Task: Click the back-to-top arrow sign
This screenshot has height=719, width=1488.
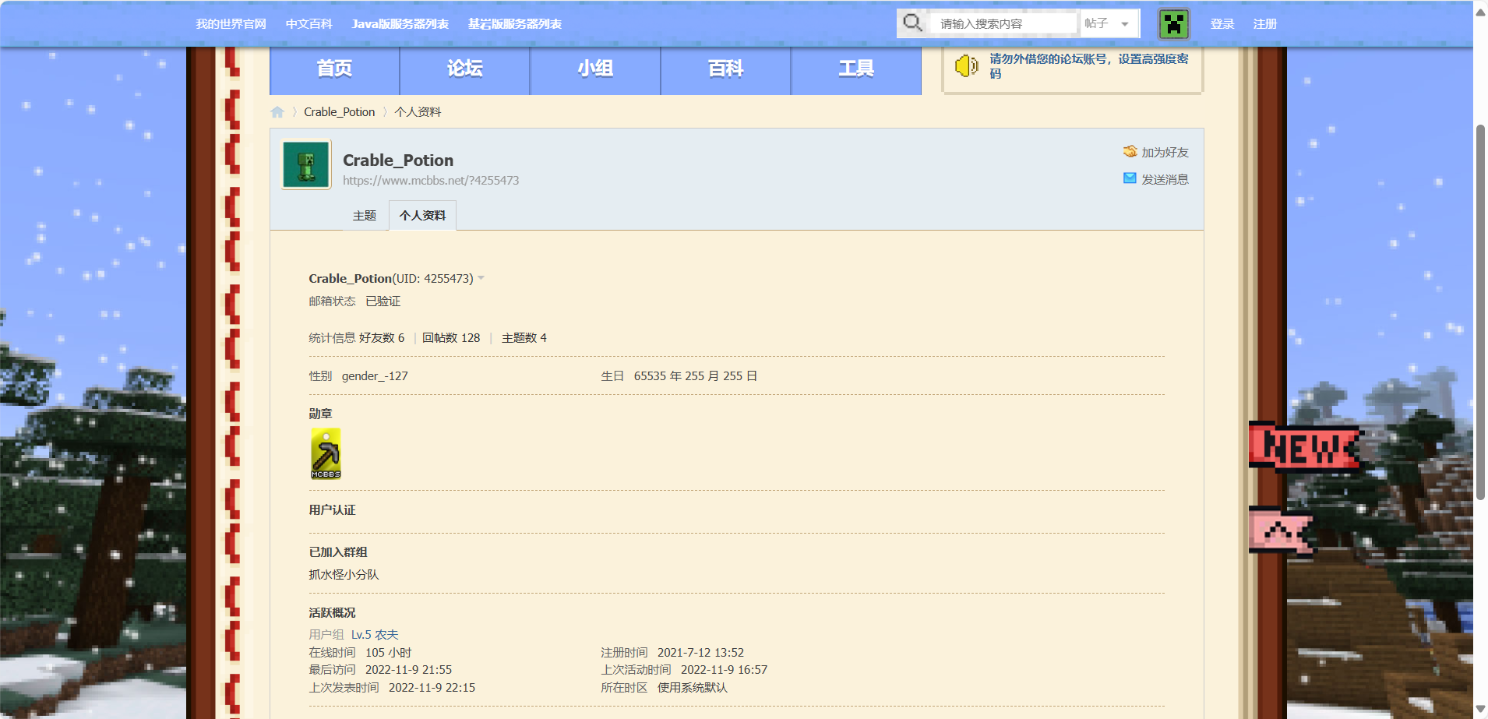Action: click(1282, 532)
